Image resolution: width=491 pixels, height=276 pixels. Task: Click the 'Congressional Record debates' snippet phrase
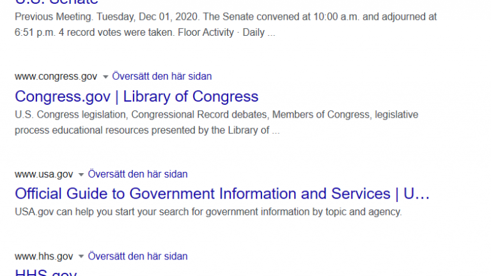tap(199, 114)
